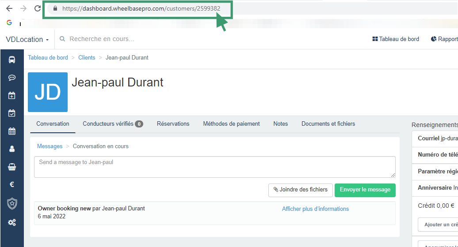458x247 pixels.
Task: Reload the page with browser refresh button
Action: coord(38,8)
